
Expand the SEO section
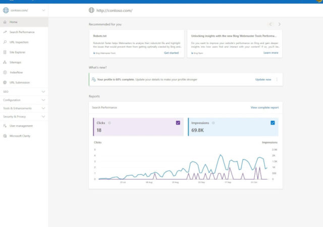pos(24,92)
